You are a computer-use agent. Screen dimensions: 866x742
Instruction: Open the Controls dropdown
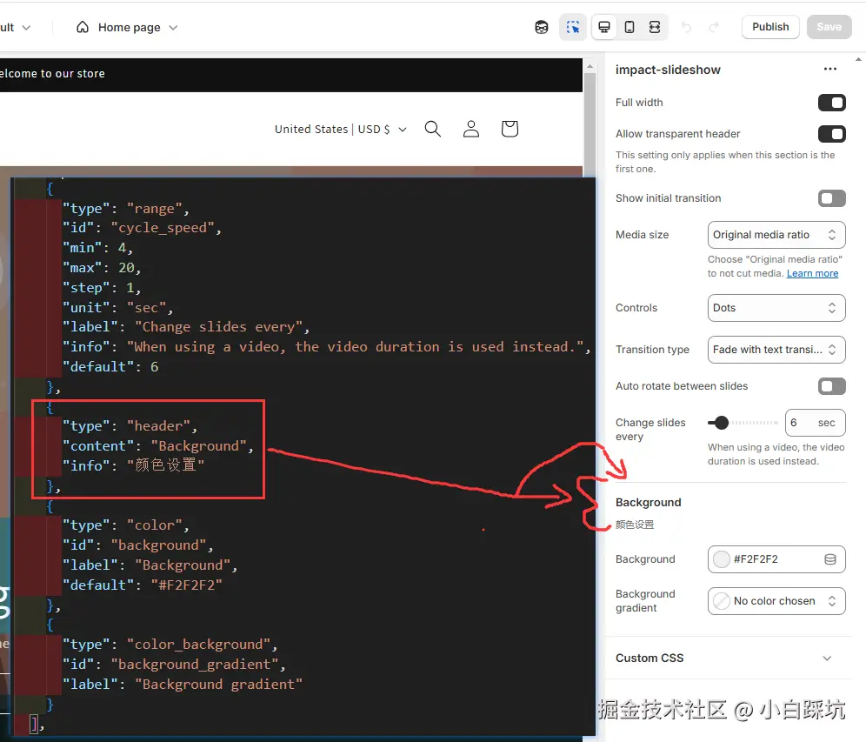coord(776,308)
